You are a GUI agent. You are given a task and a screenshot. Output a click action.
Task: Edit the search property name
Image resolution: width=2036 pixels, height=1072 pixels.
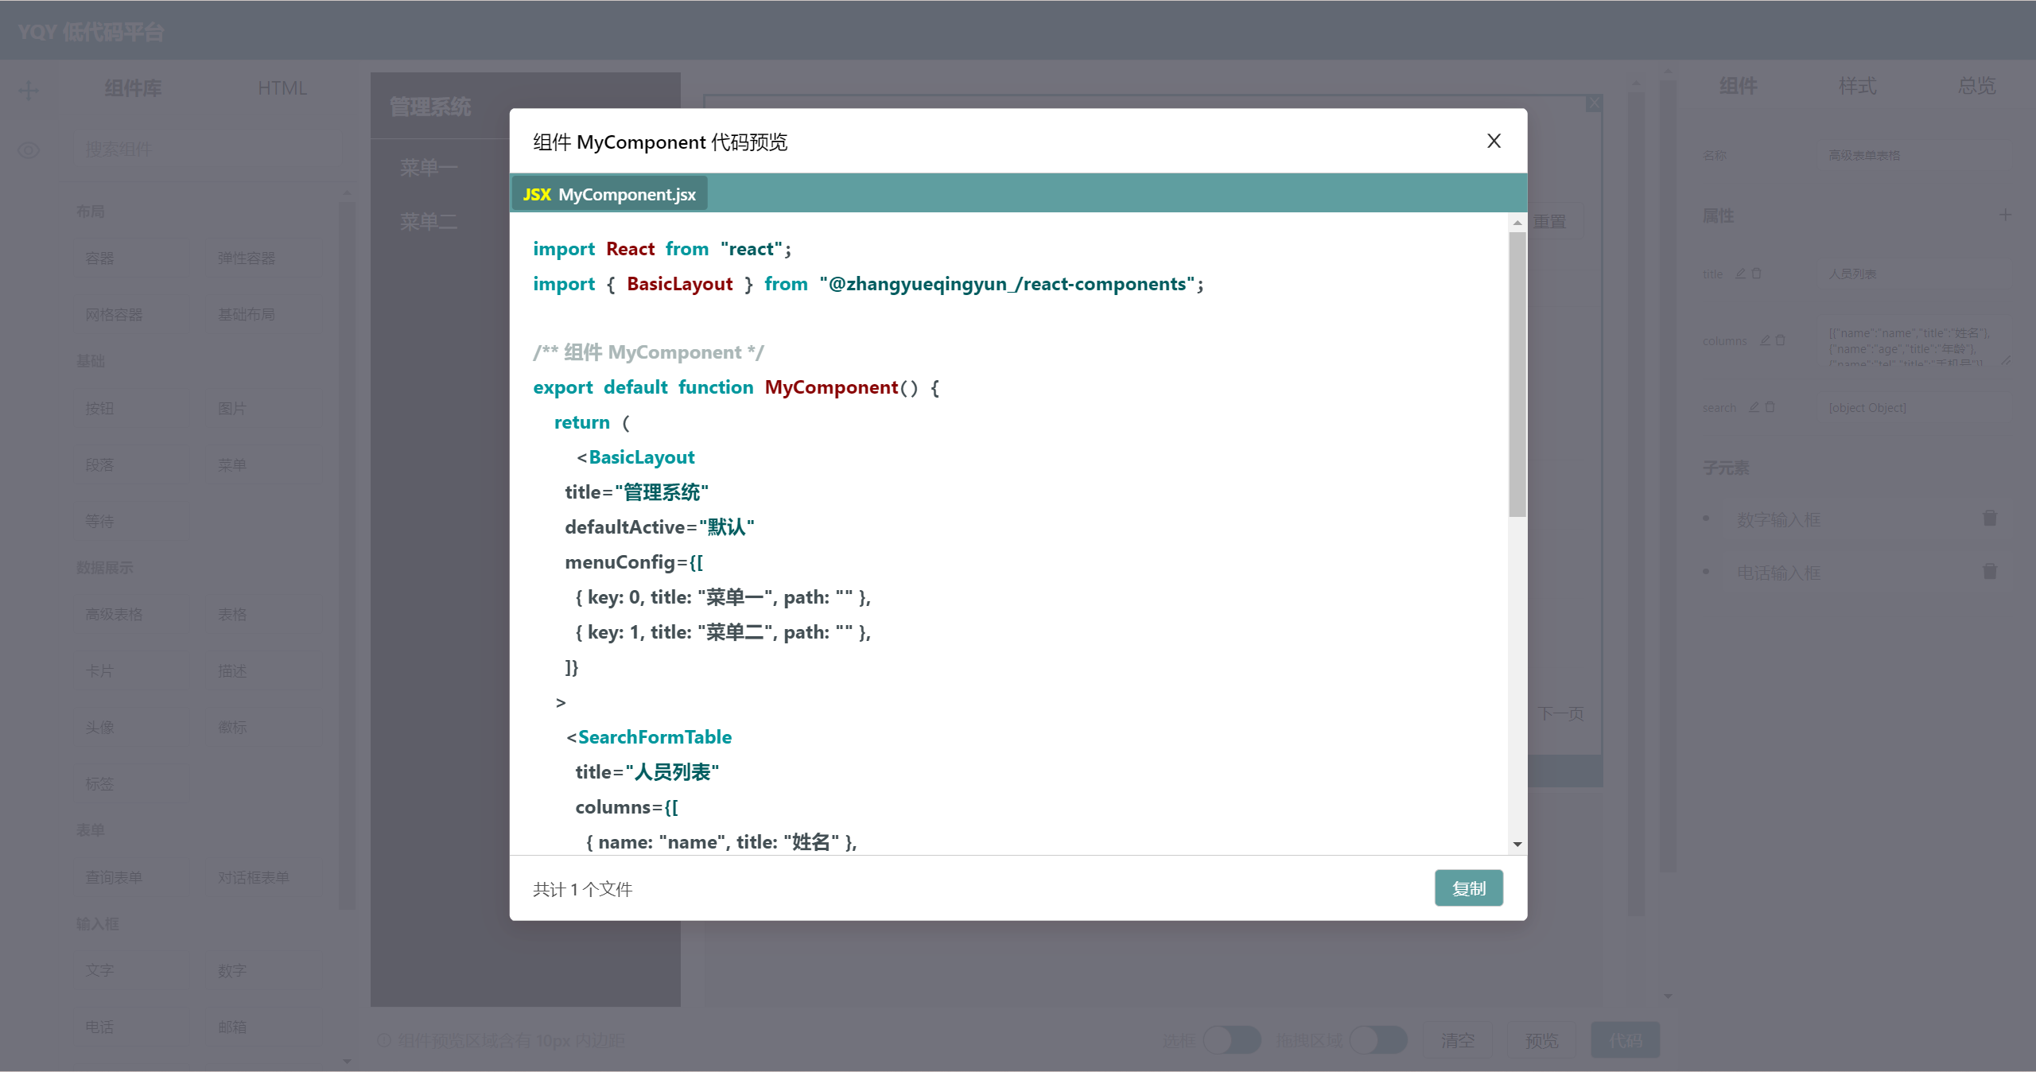[1754, 407]
